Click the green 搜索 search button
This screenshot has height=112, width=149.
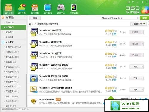pyautogui.click(x=145, y=18)
